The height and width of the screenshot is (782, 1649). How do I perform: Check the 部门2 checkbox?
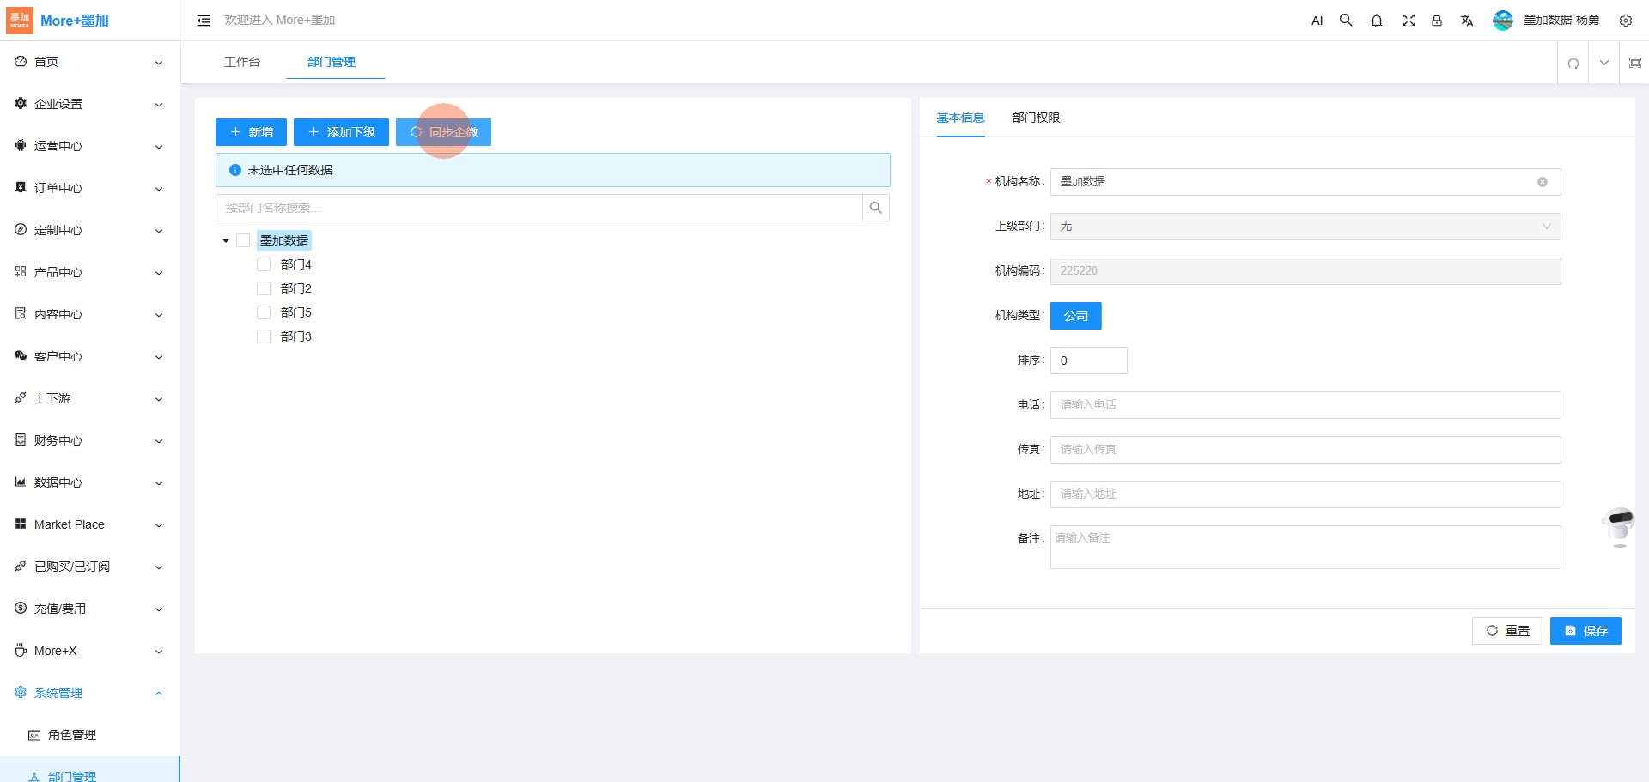[264, 288]
